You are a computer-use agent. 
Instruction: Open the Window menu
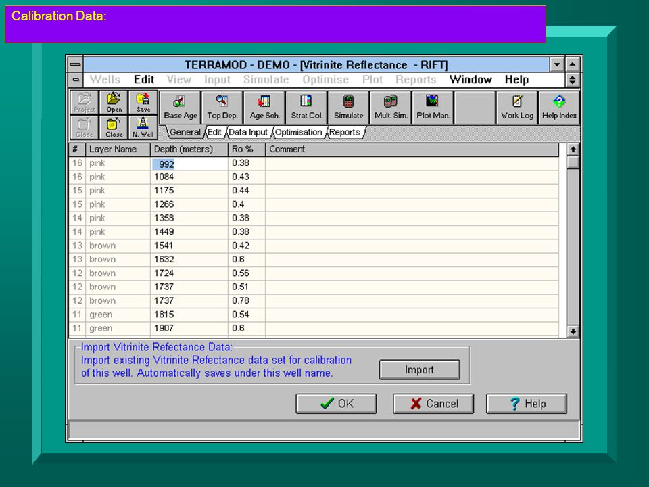[x=471, y=80]
